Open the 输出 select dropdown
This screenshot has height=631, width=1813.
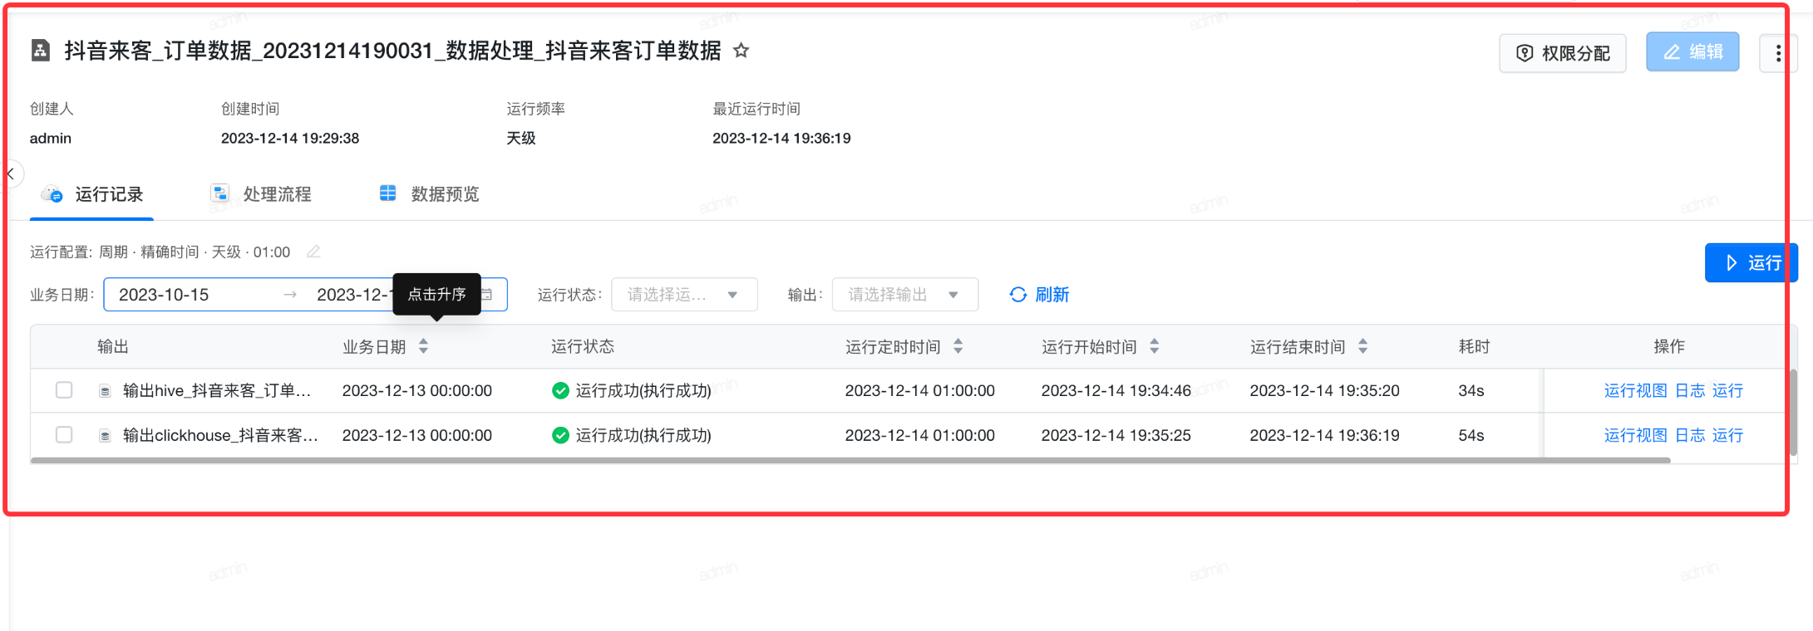click(x=904, y=295)
